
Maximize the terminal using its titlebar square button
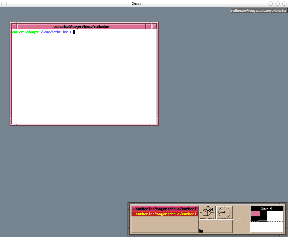point(154,27)
